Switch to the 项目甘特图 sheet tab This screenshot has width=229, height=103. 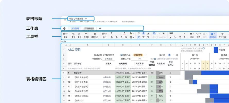(x=89, y=28)
